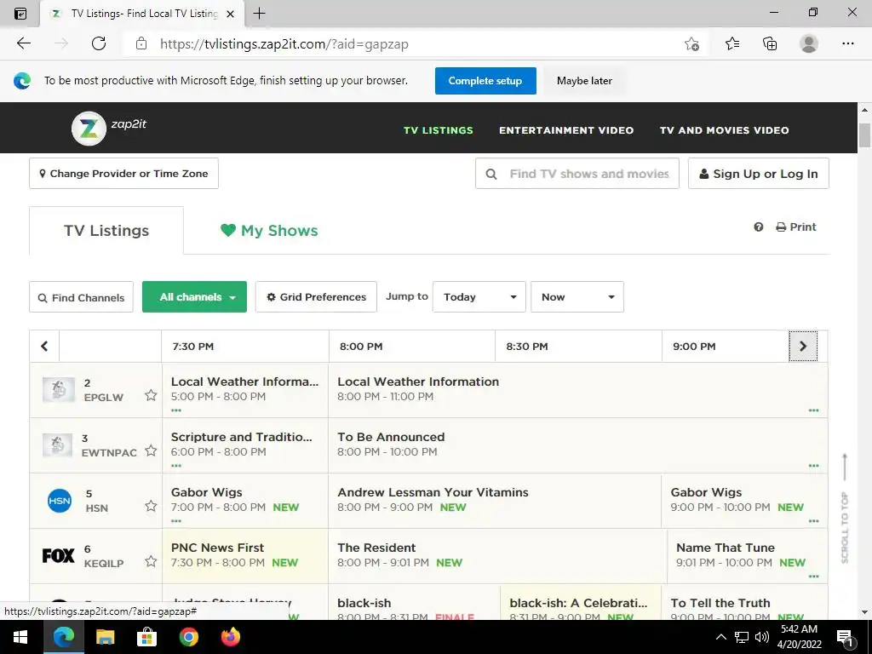
Task: Click Sign Up or Log In
Action: click(759, 174)
